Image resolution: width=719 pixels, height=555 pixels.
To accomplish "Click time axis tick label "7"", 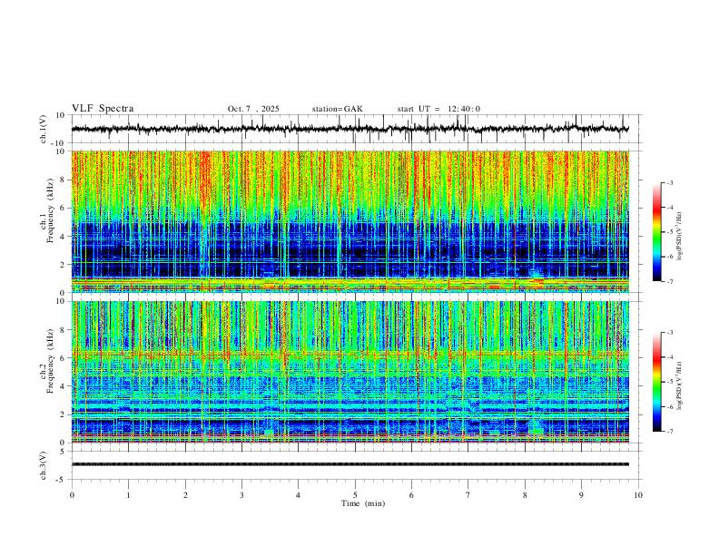I will point(468,495).
